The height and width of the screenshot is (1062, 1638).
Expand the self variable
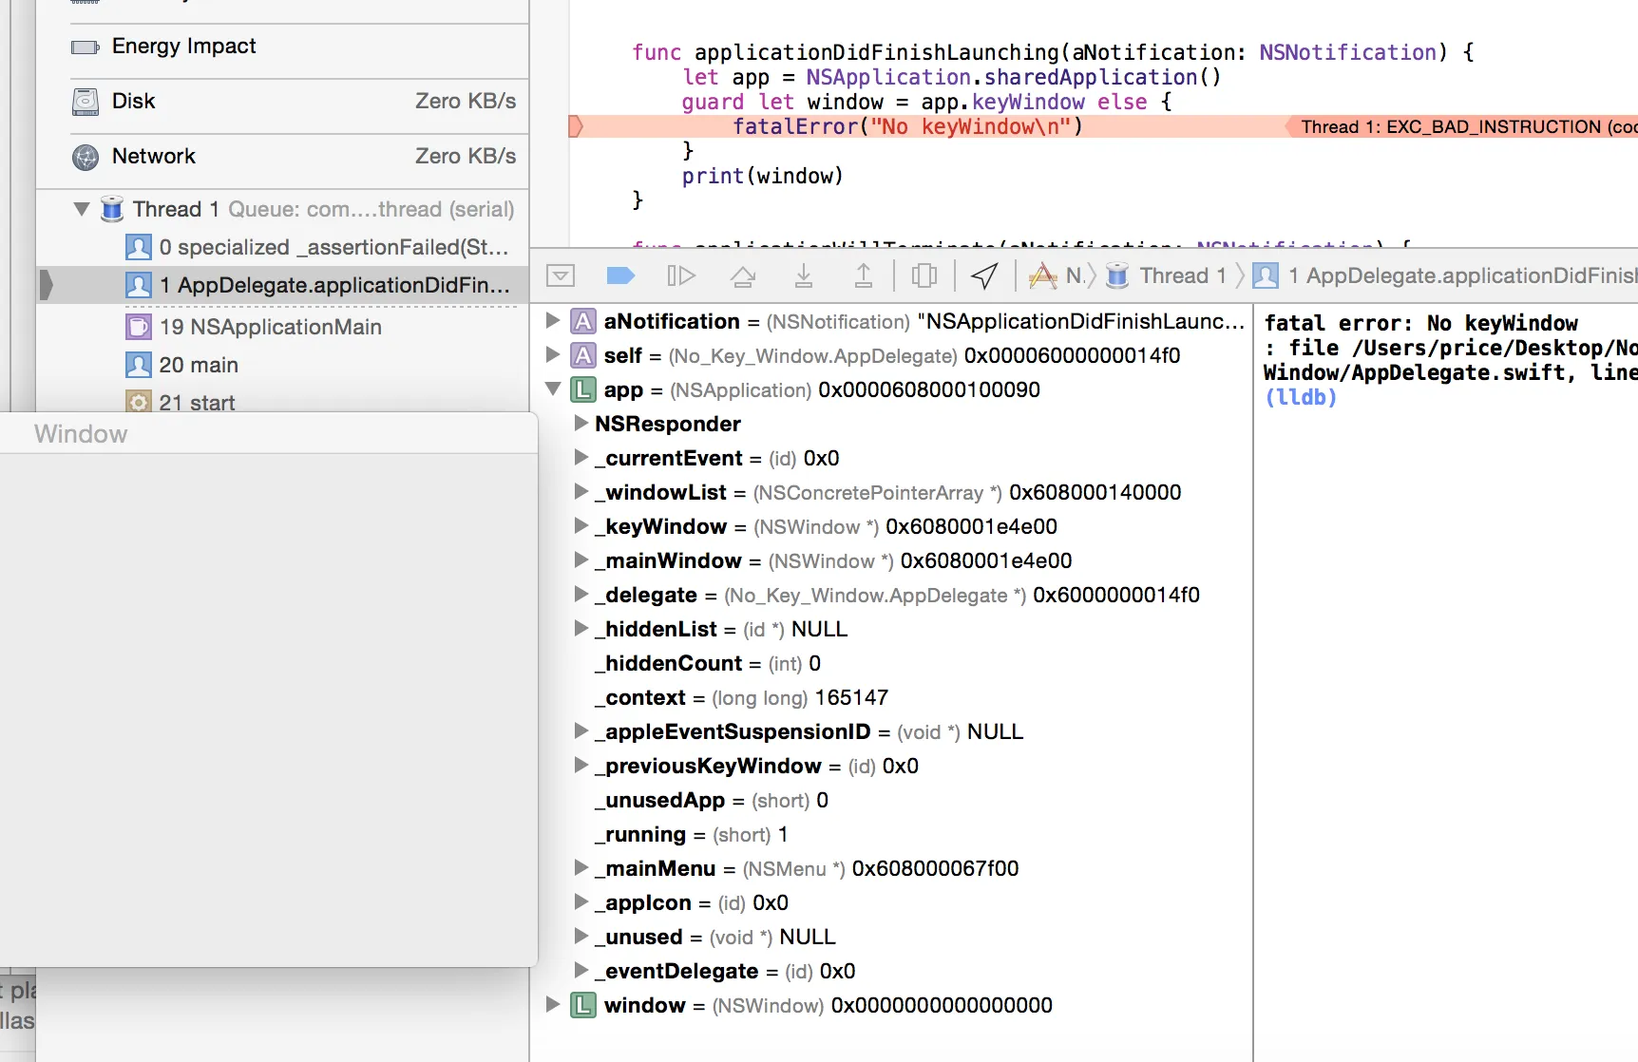point(552,355)
